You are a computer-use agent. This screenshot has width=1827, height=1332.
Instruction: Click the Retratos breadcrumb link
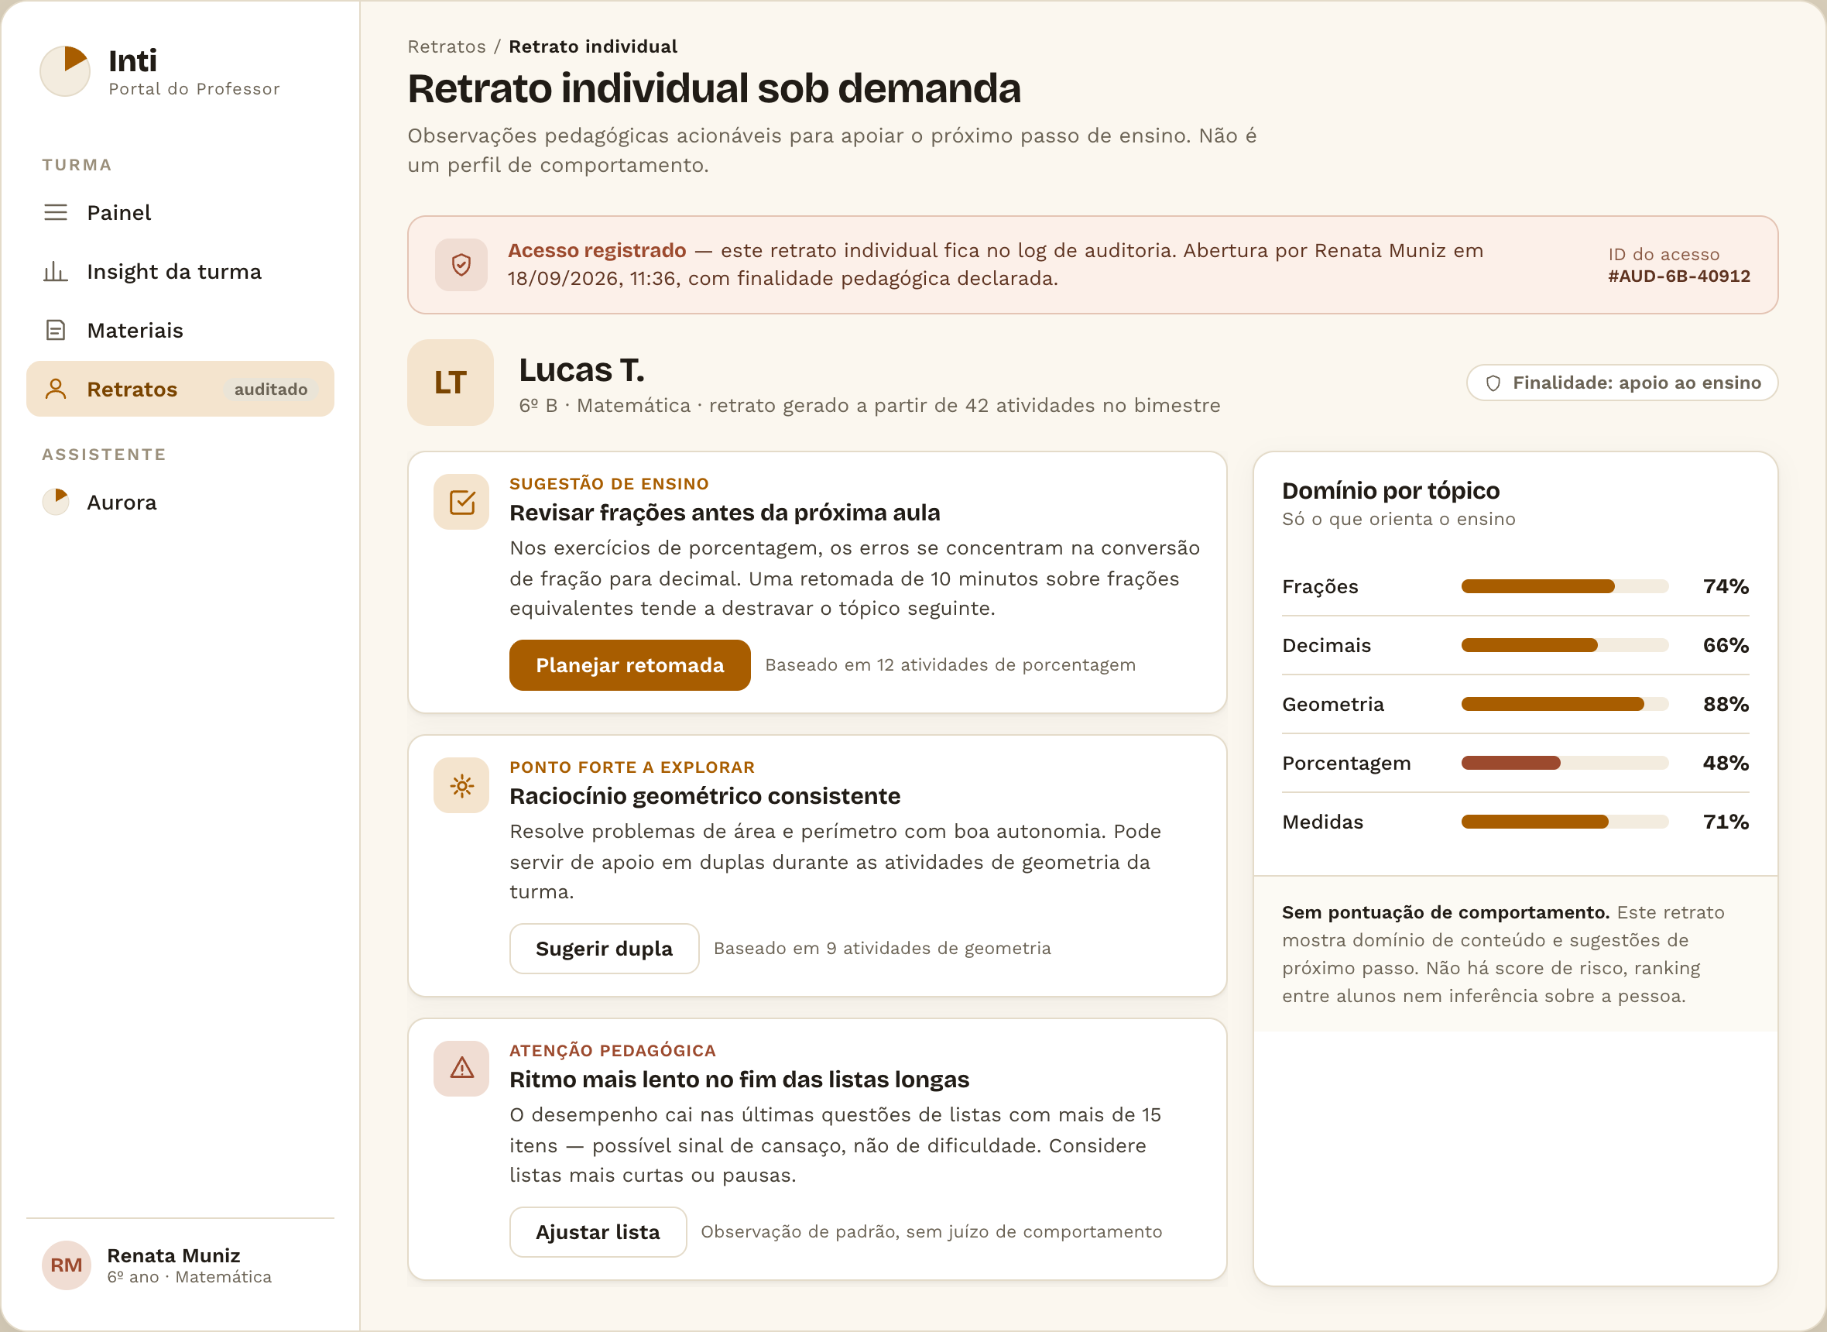[x=447, y=46]
